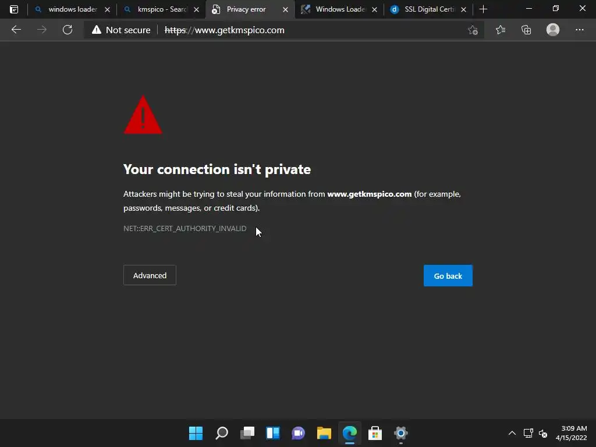
Task: Restore down the Edge window
Action: pos(556,9)
